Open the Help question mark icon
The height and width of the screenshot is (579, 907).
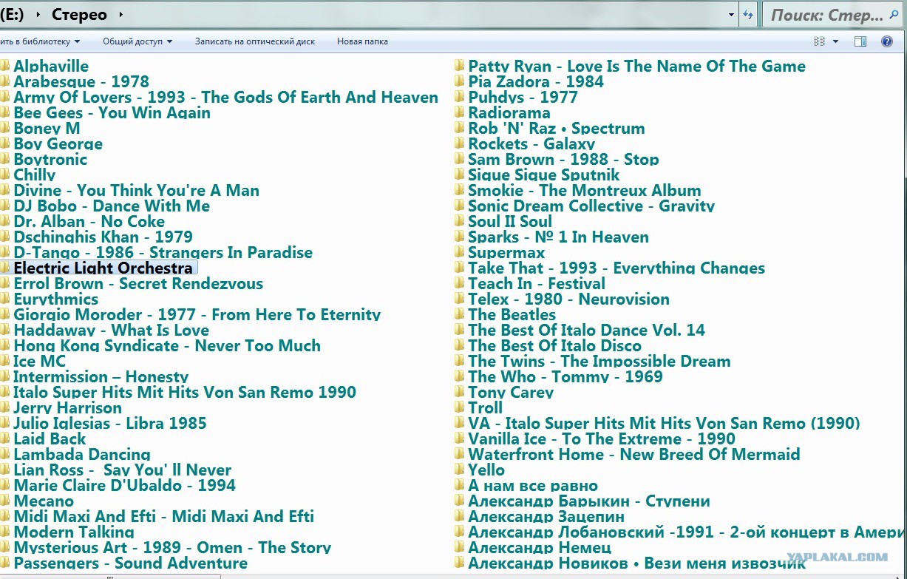[887, 41]
